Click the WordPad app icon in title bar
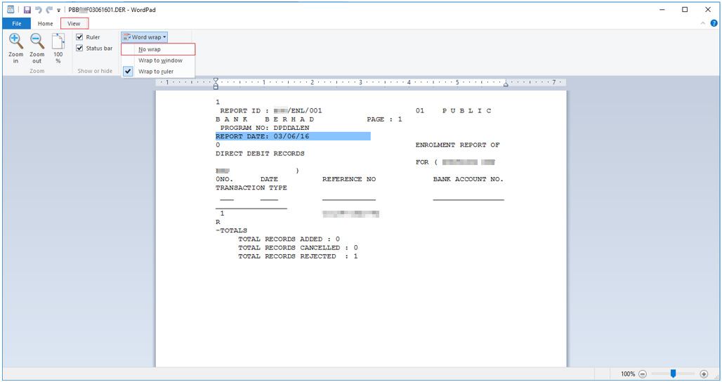The image size is (722, 382). pos(11,10)
